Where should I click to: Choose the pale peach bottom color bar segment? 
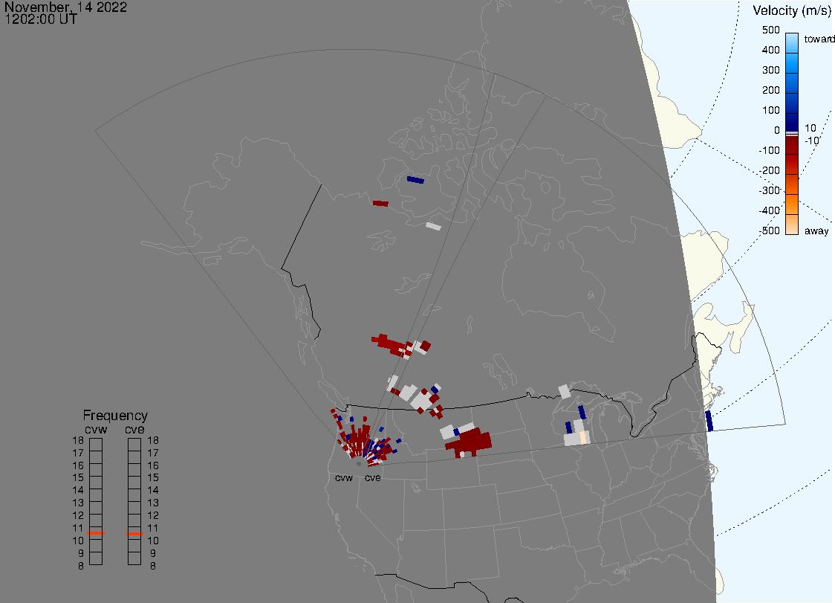tap(792, 225)
